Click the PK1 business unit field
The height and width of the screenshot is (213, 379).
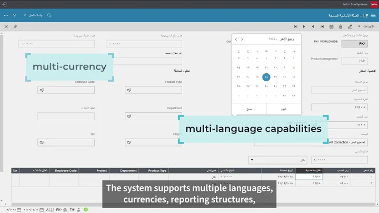point(355,44)
